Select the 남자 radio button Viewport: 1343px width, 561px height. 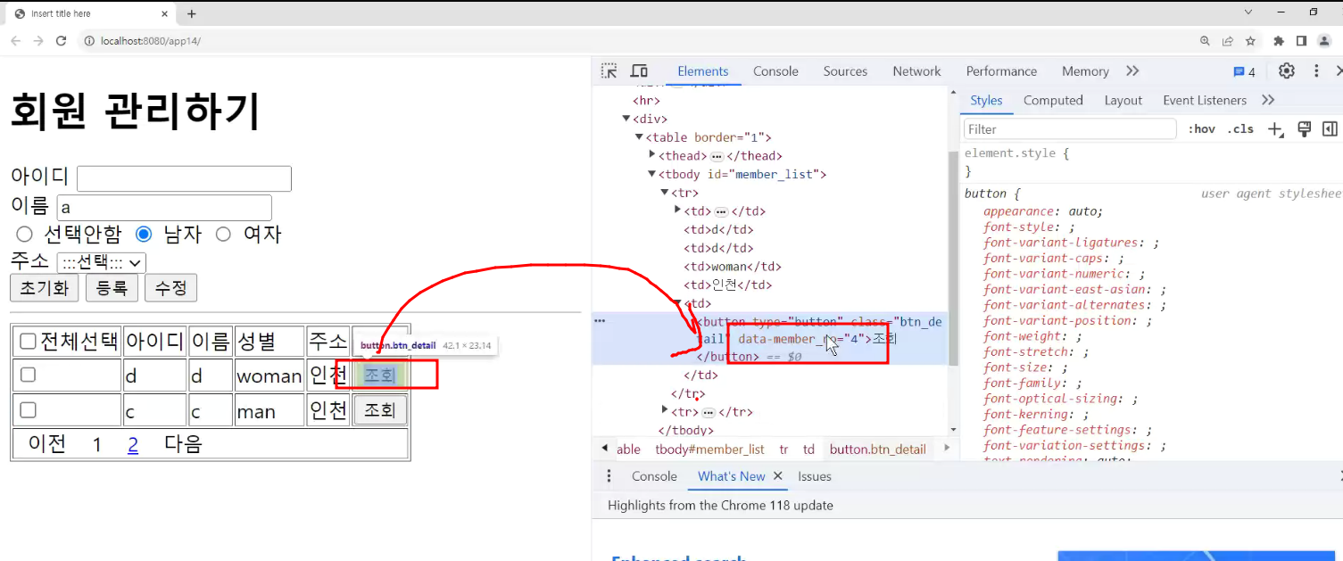(x=144, y=235)
